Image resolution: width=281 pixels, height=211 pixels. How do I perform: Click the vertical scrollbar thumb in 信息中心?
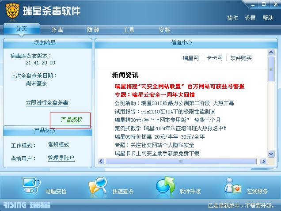[x=271, y=69]
